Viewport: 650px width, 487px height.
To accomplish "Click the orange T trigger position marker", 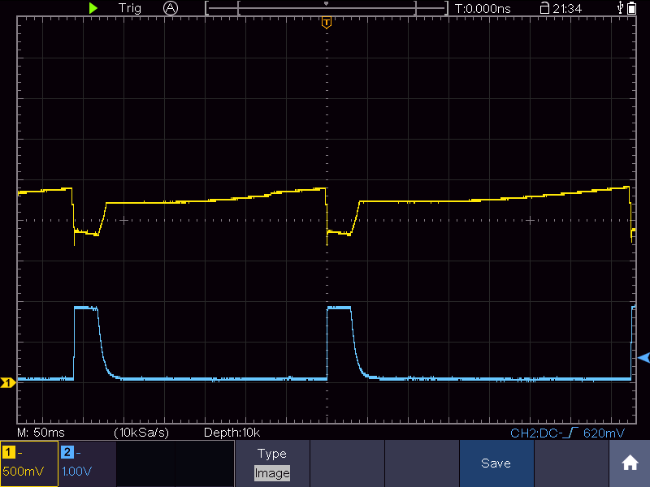I will 327,23.
